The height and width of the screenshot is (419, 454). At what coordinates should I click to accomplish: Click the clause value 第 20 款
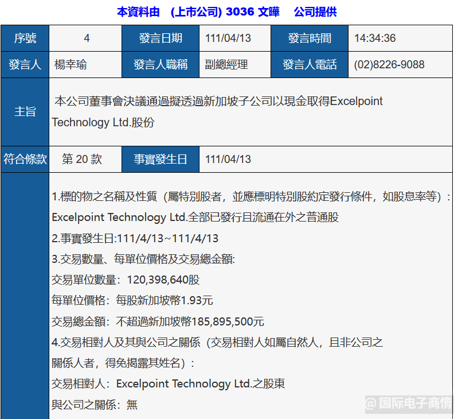82,159
